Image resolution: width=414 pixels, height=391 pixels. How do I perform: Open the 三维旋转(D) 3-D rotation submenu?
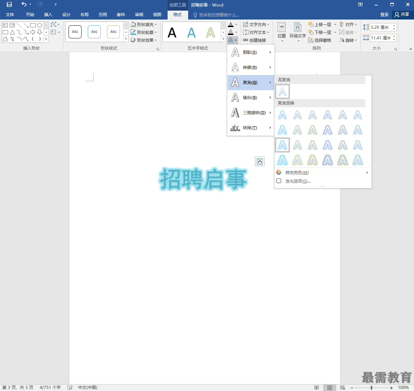(x=251, y=113)
